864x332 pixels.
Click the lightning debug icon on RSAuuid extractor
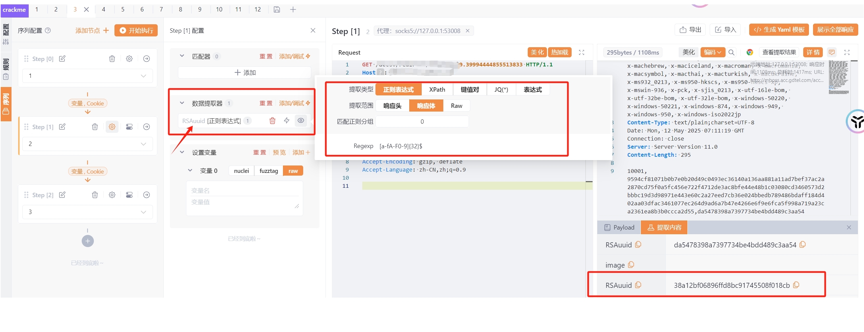(x=287, y=121)
